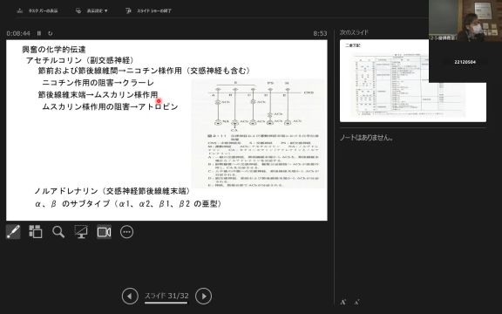Image resolution: width=502 pixels, height=314 pixels.
Task: Click the elapsed time 0:08:44
Action: [18, 33]
